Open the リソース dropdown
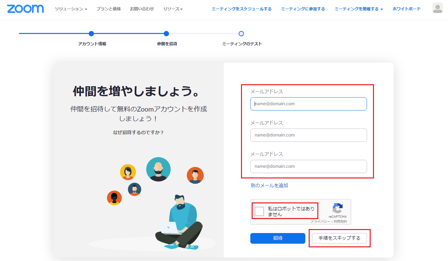 pos(173,9)
